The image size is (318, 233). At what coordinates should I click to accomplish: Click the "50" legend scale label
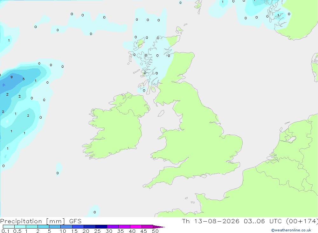[155, 231]
